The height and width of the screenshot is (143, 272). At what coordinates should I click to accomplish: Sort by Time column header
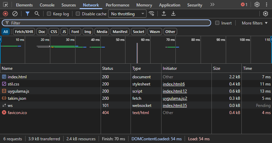coord(257,68)
